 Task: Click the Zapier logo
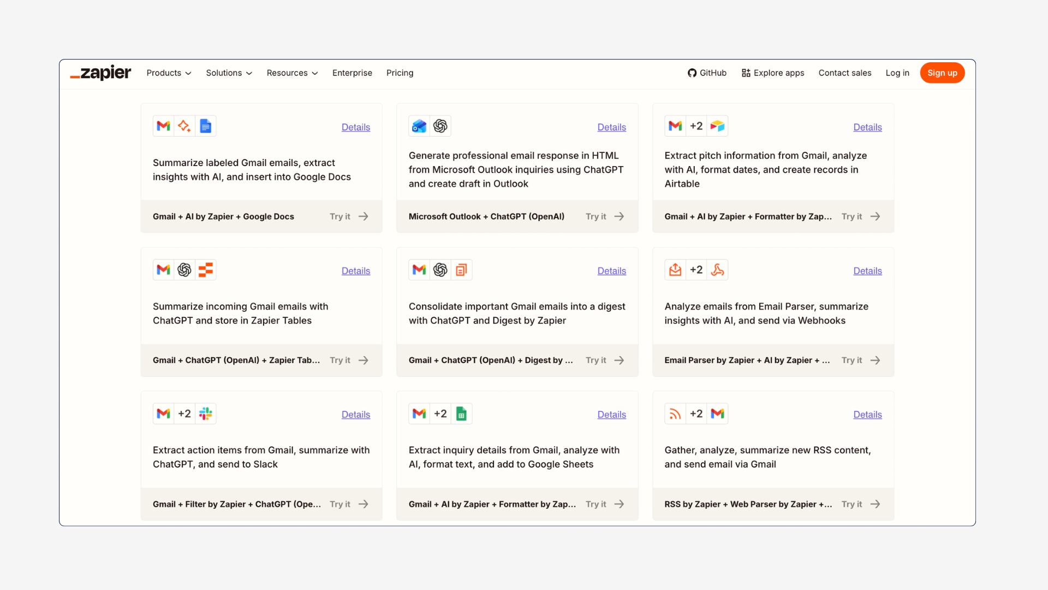coord(100,73)
